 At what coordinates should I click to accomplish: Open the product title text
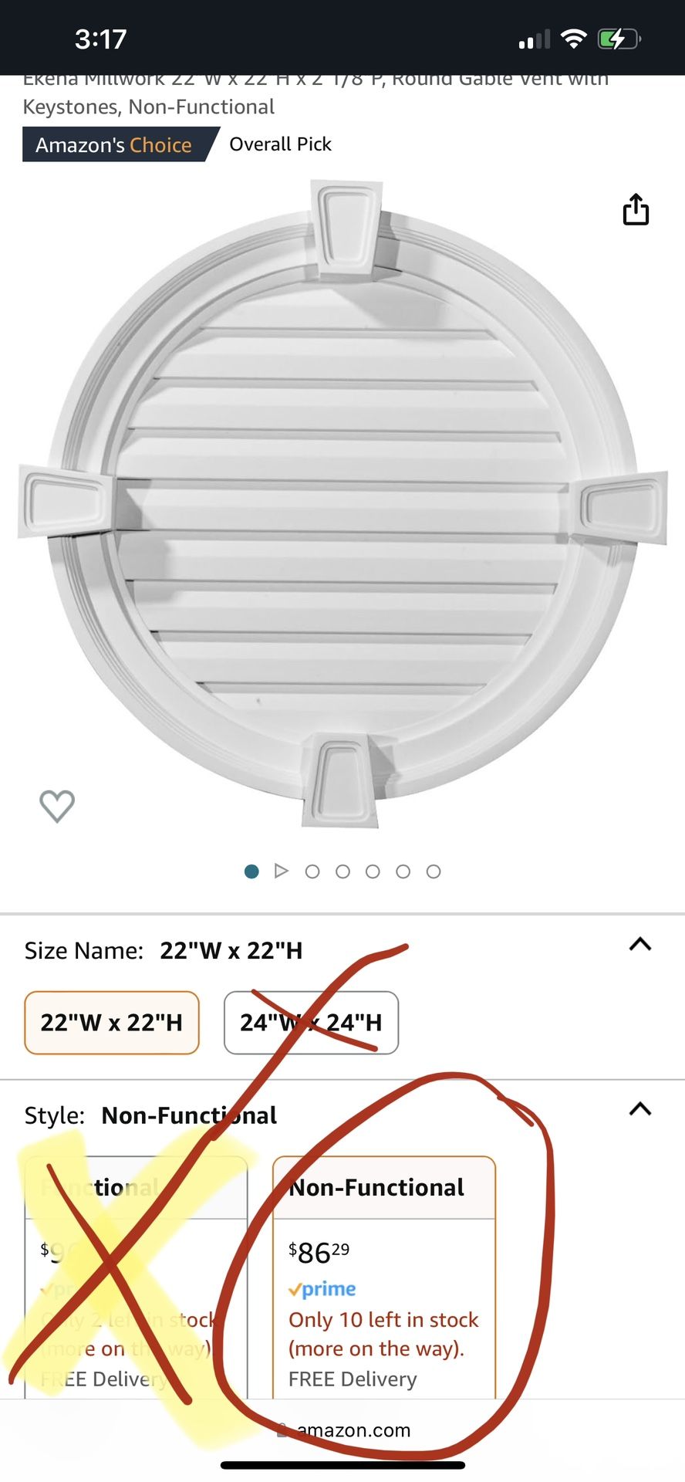point(316,93)
